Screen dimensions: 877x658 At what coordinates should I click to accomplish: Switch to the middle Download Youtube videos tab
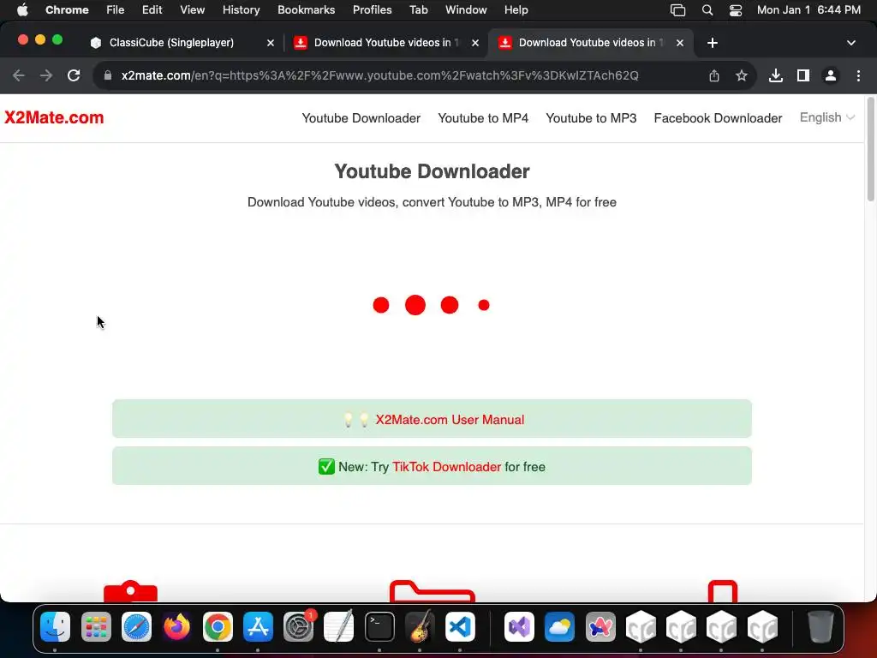point(386,43)
